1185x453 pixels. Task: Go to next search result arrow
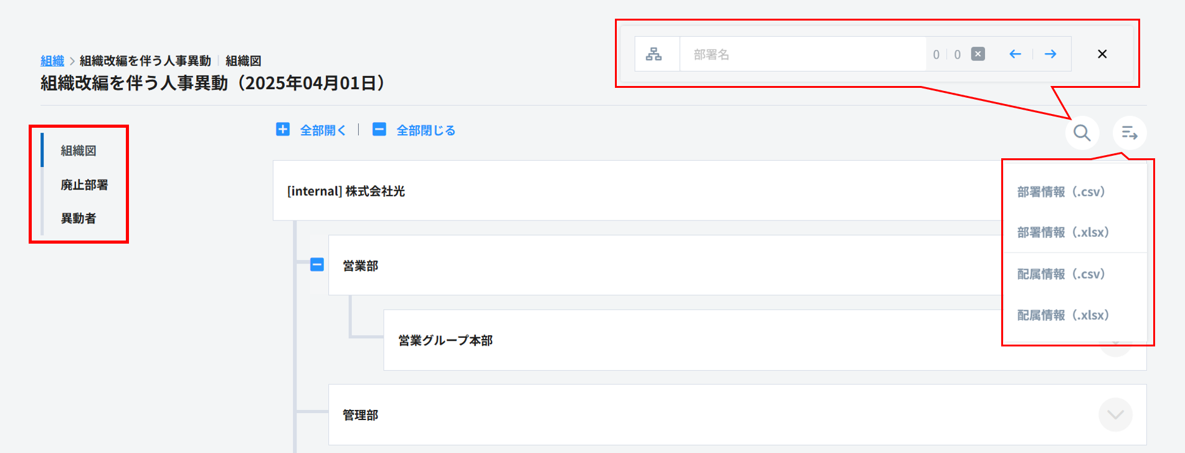pyautogui.click(x=1050, y=54)
